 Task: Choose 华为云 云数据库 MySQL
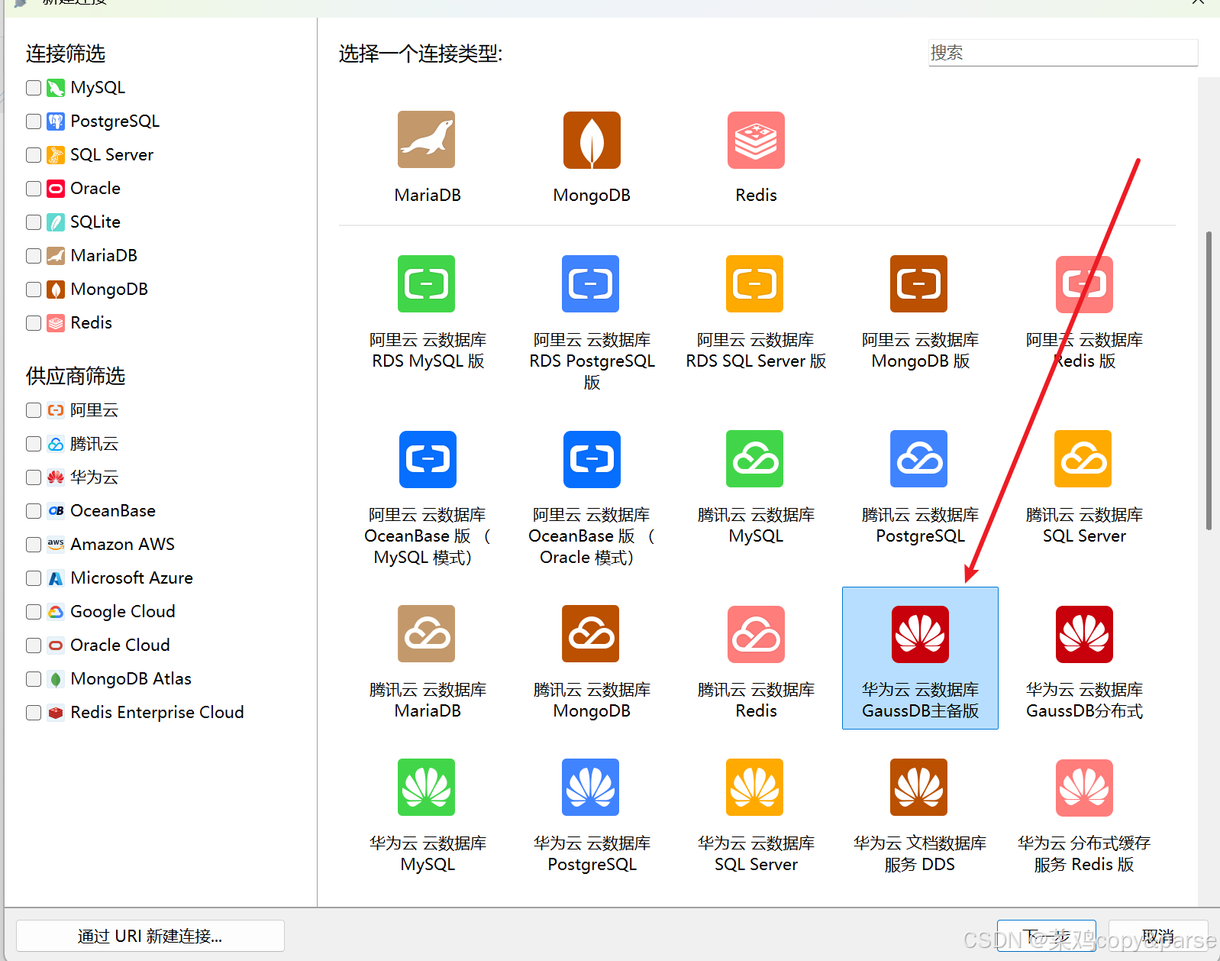[427, 788]
